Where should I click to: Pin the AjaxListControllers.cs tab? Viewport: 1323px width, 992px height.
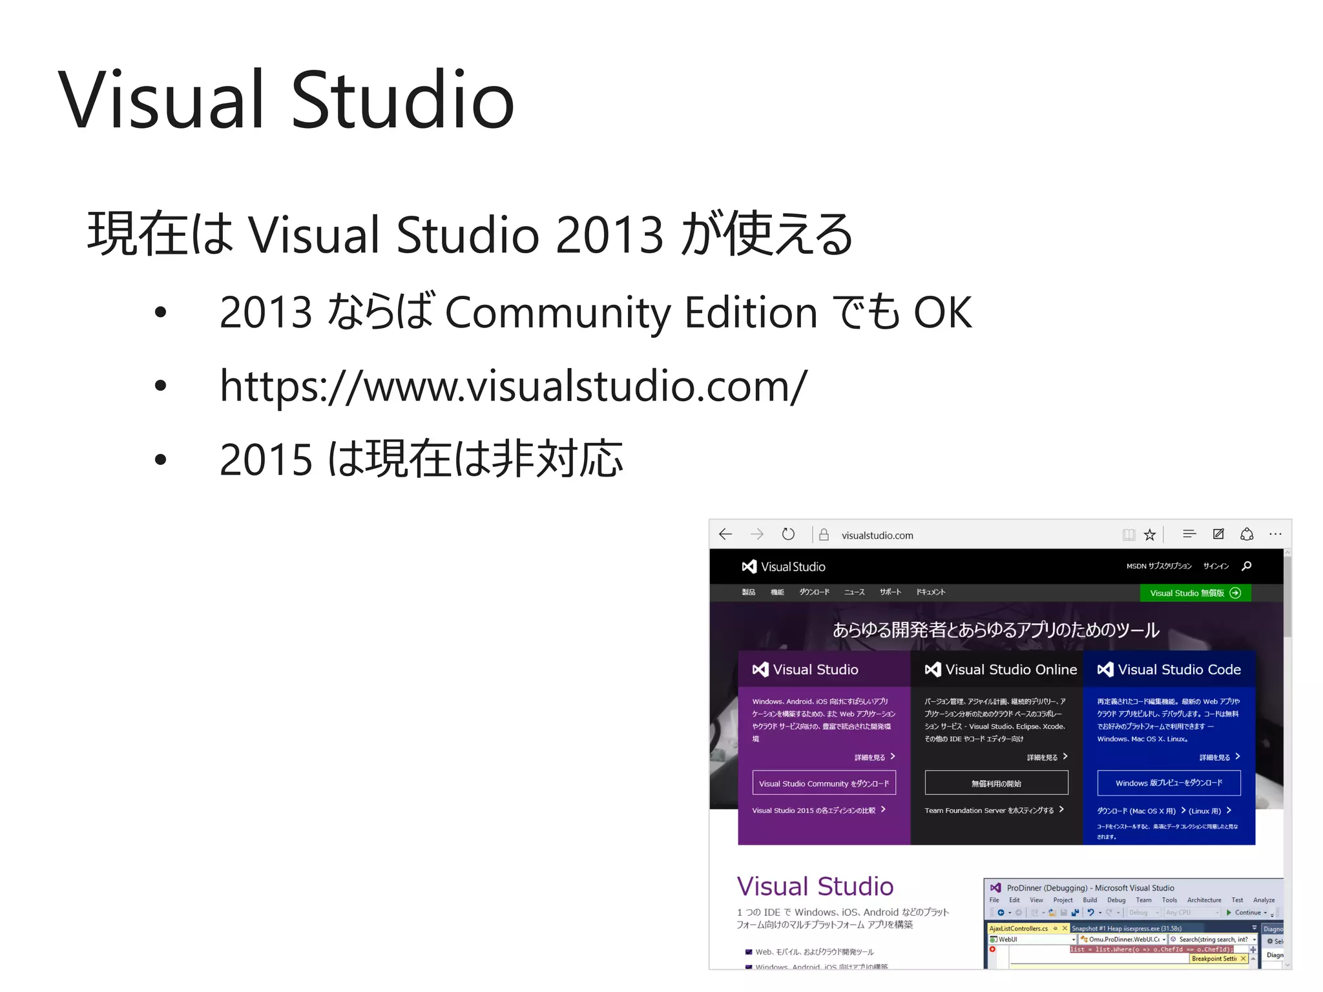[1056, 928]
